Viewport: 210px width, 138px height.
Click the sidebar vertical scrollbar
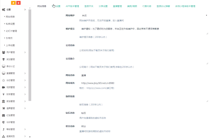[x=30, y=55]
